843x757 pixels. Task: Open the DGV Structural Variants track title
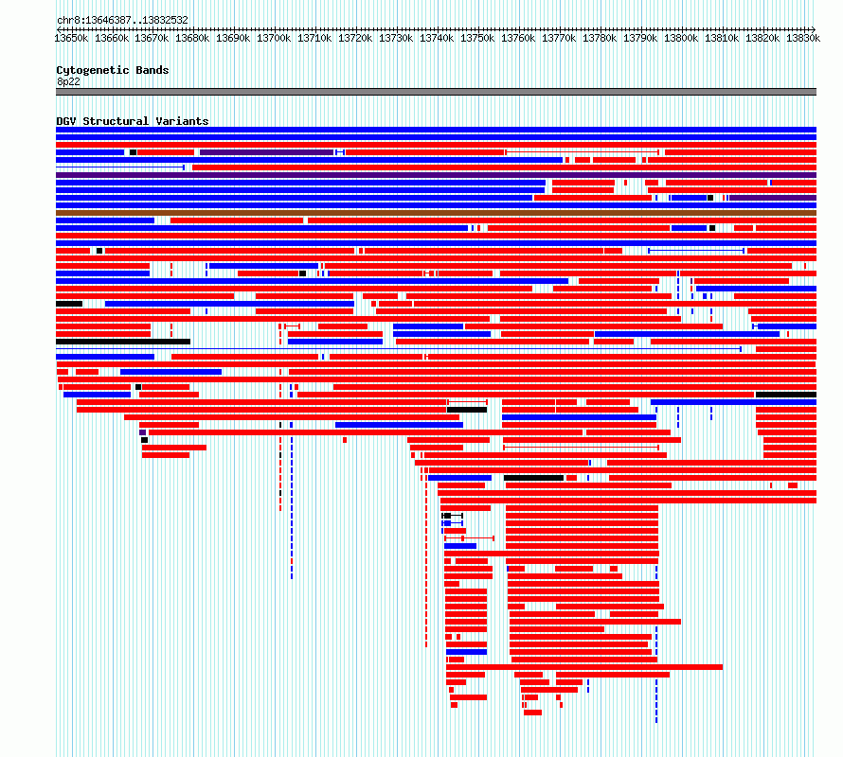[x=133, y=121]
